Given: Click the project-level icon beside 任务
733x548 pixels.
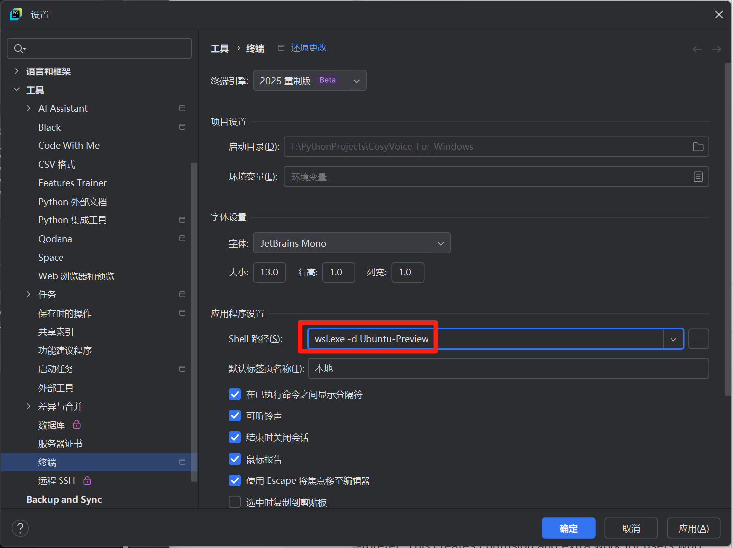Looking at the screenshot, I should point(182,294).
